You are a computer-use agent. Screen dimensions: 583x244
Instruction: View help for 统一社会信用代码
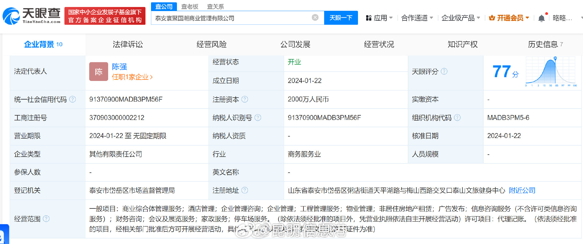[x=73, y=99]
